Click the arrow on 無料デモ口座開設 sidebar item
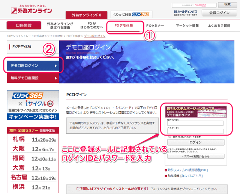 click(x=56, y=78)
